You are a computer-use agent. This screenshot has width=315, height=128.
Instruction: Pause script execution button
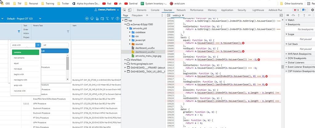pyautogui.click(x=288, y=15)
